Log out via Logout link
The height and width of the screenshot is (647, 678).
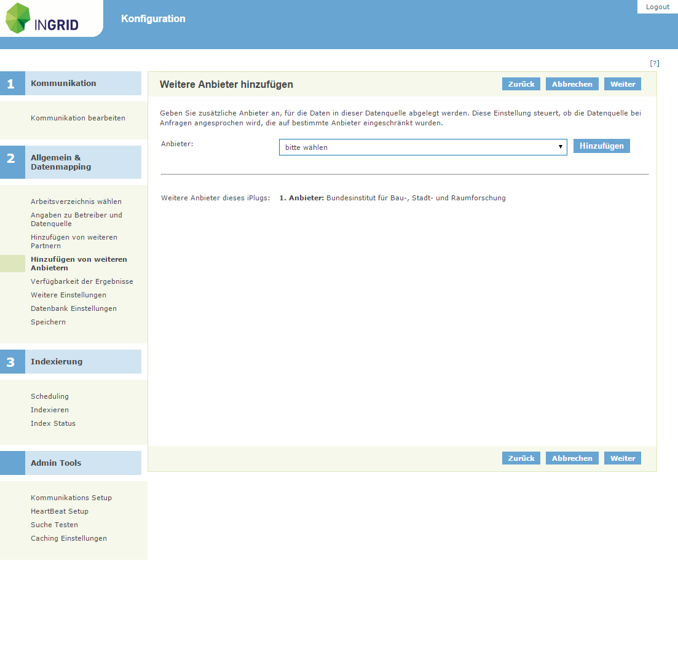[657, 7]
